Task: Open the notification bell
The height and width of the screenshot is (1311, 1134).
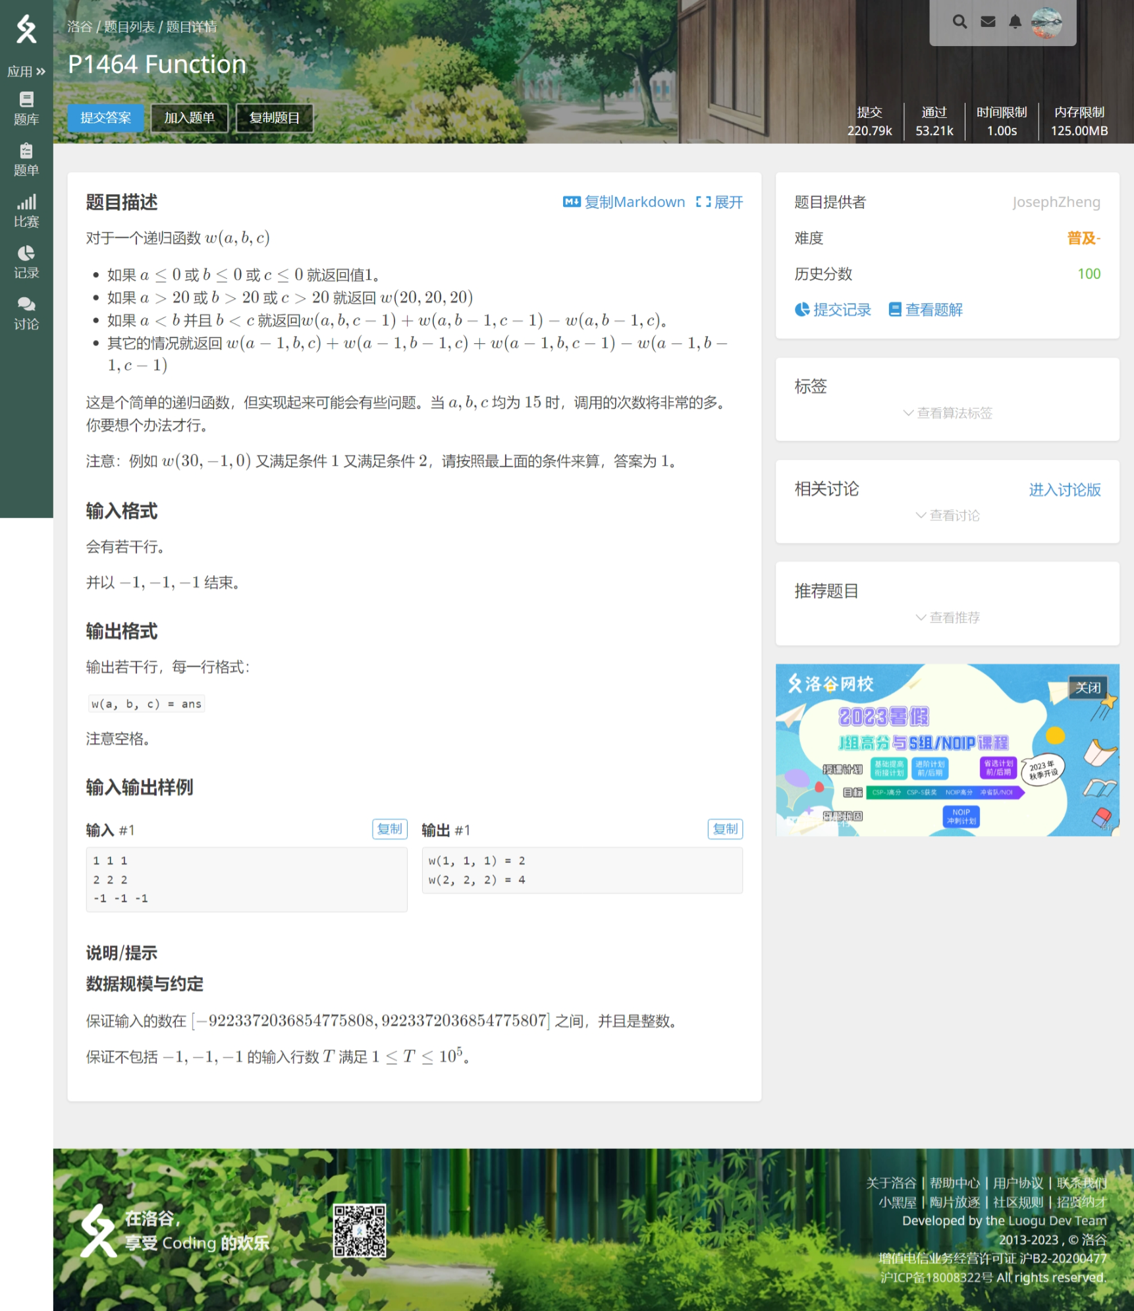Action: [x=1015, y=22]
